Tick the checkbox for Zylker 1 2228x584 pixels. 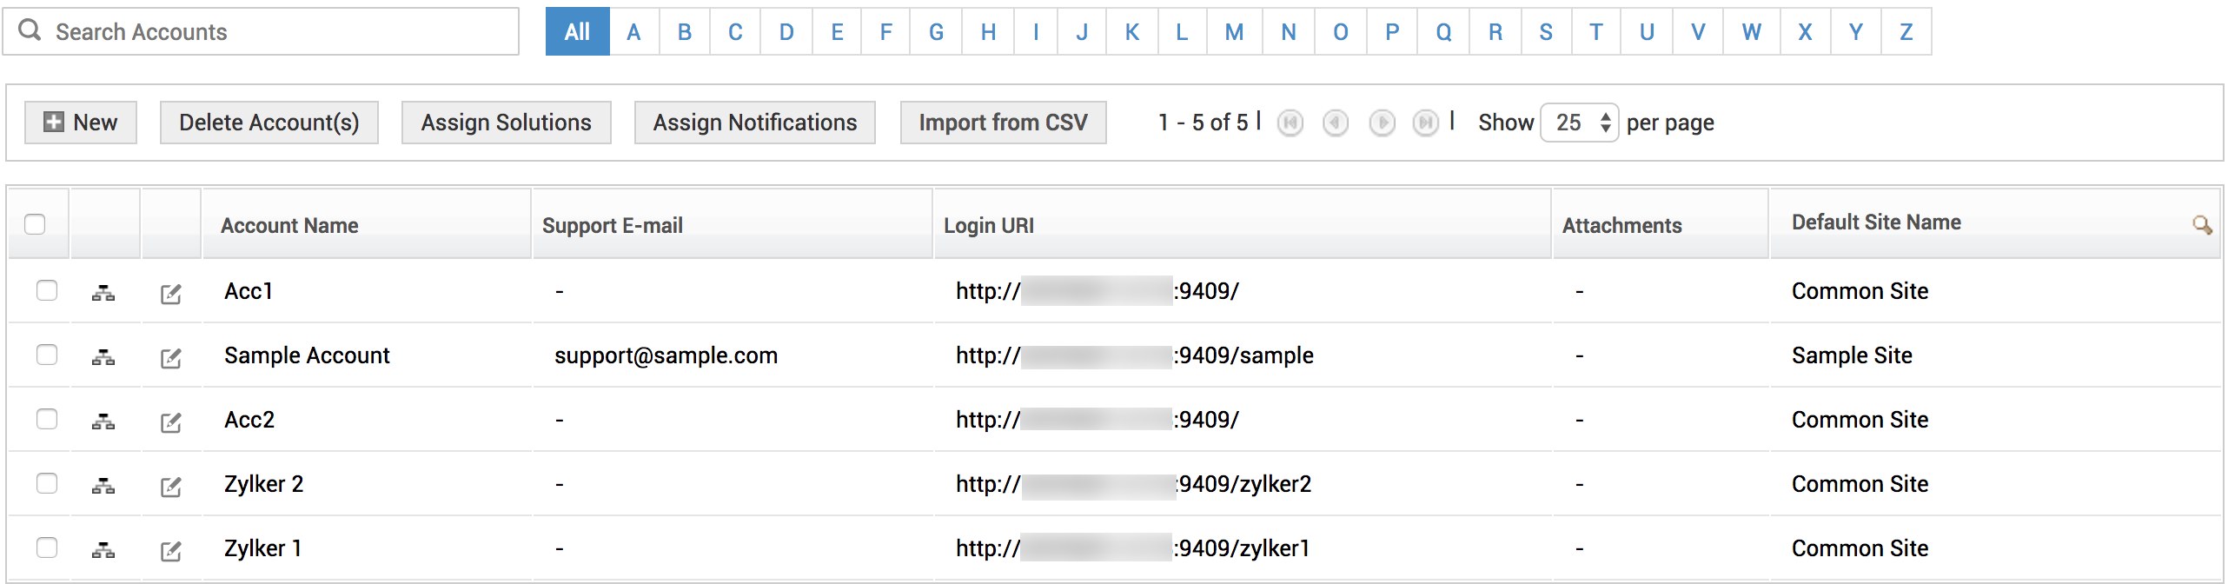click(x=47, y=547)
